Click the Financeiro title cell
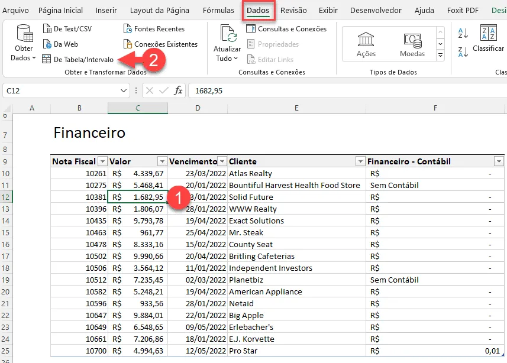This screenshot has width=507, height=363. [89, 132]
